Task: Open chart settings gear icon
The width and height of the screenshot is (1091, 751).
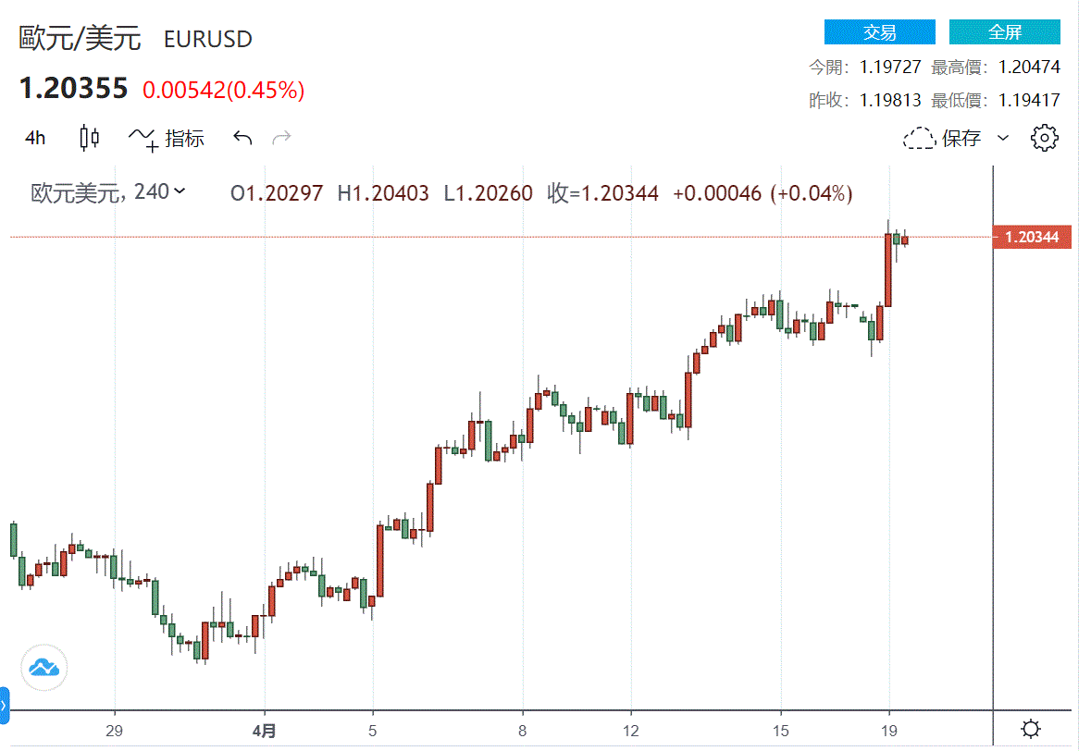Action: coord(1044,139)
